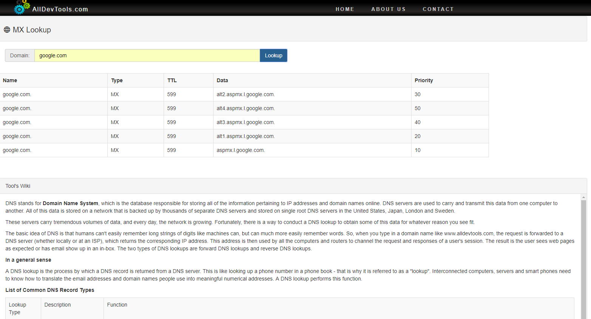Viewport: 591px width, 319px height.
Task: Click the priority 20 cell
Action: coord(450,136)
